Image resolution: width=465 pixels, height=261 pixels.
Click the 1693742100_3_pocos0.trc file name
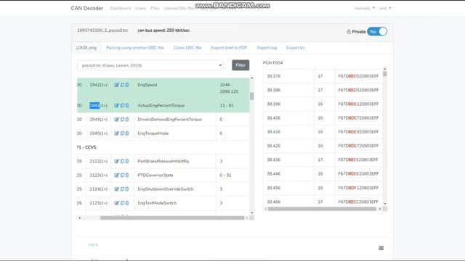pos(102,30)
